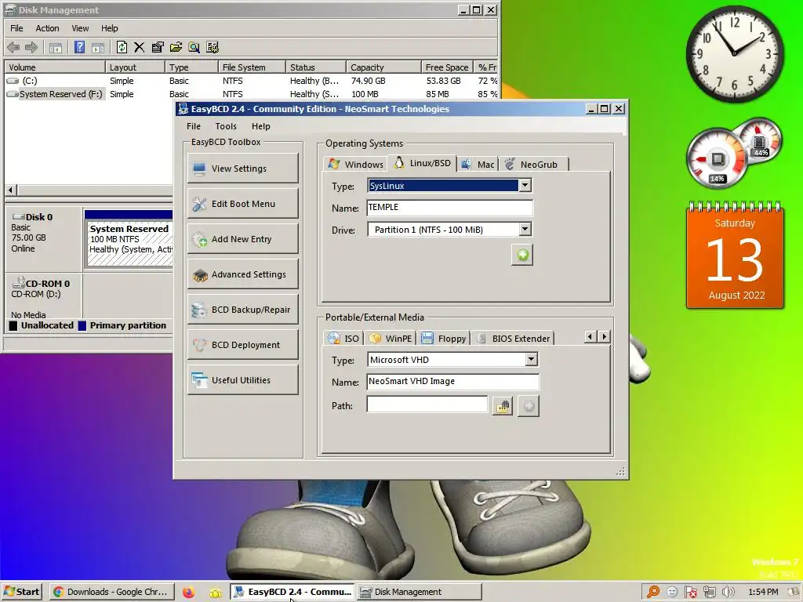Open Add New Entry in EasyBCD Toolbox
The image size is (803, 602).
click(x=243, y=239)
